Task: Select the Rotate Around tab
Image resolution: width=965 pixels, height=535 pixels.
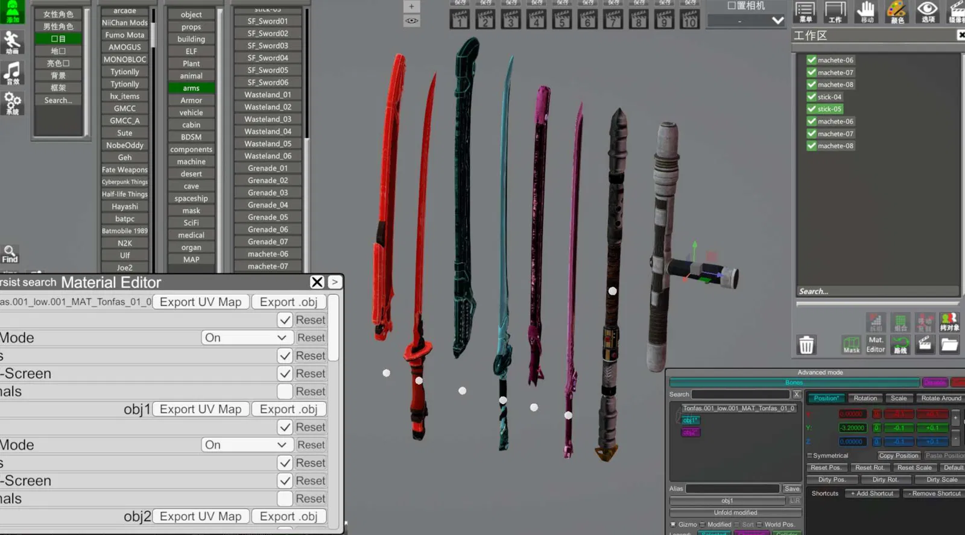Action: (940, 398)
